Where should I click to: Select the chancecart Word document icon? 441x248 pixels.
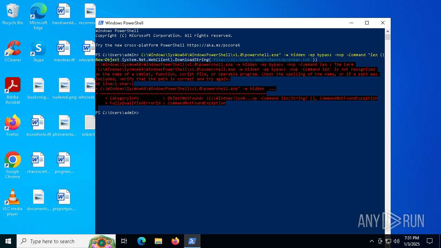(x=38, y=163)
